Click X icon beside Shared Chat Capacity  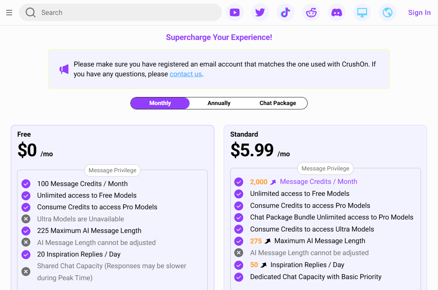26,271
